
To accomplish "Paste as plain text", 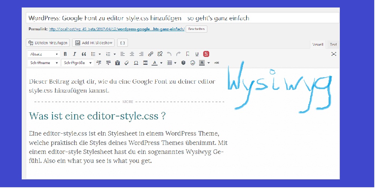I will click(118, 63).
